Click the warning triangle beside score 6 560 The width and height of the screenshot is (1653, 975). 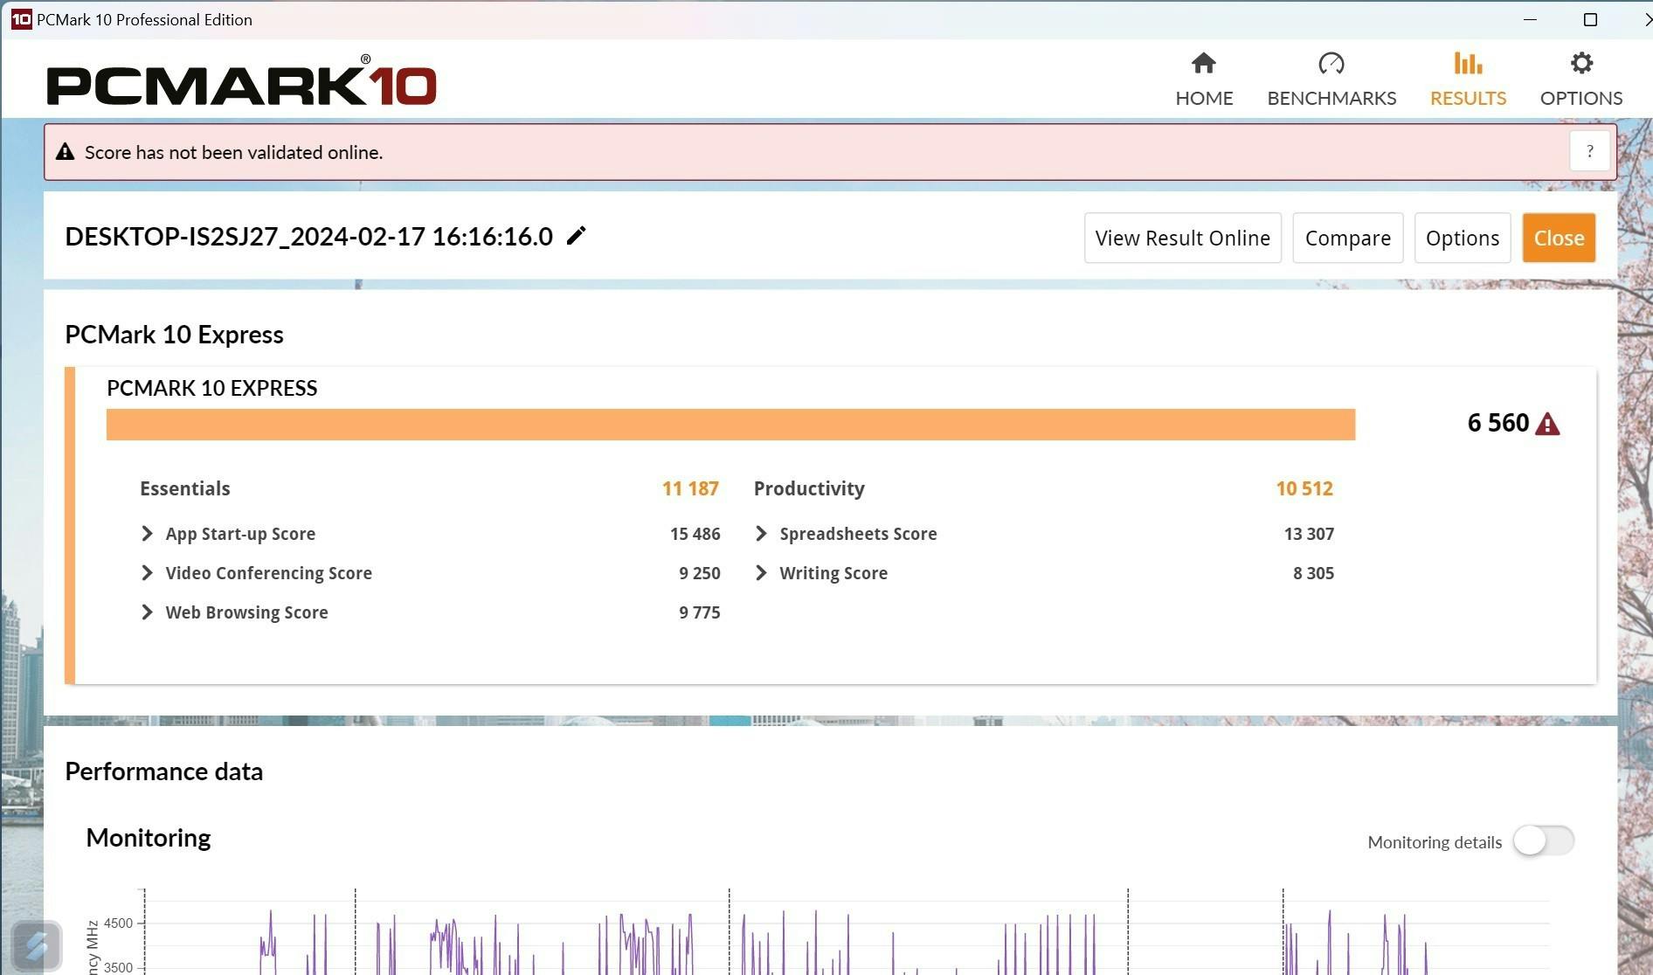pos(1547,424)
